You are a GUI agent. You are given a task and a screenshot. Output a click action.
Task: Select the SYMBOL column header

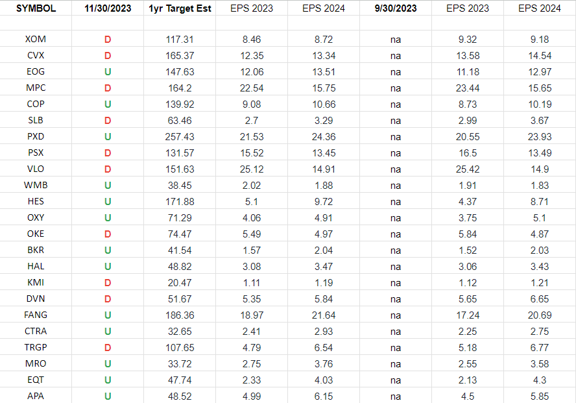(36, 8)
